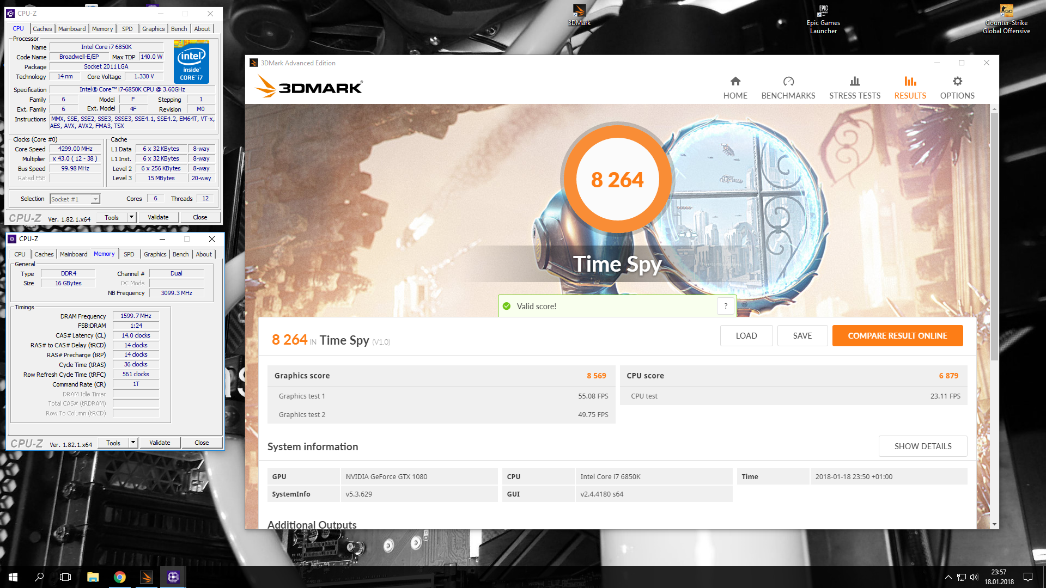Switch to Memory tab in top CPU-Z
The image size is (1046, 588).
click(102, 29)
